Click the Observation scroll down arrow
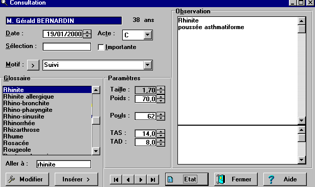Image resolution: width=315 pixels, height=187 pixels. 302,121
